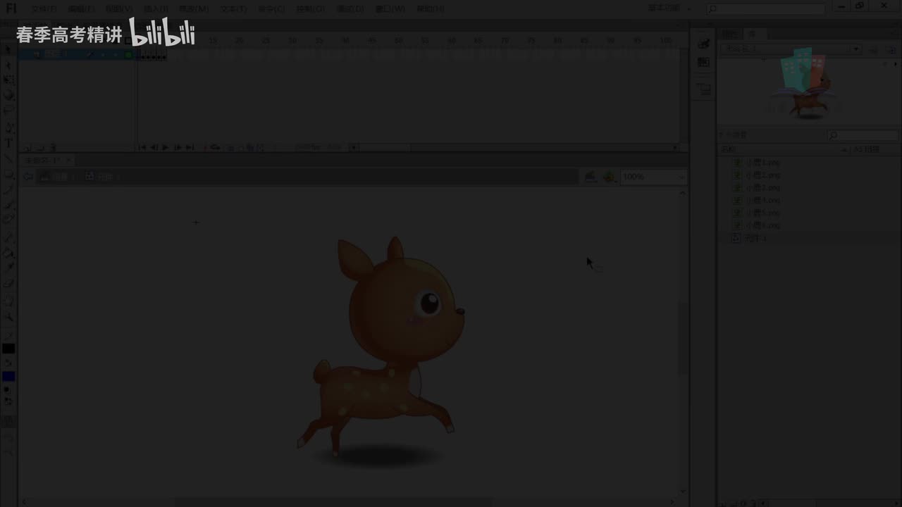Image resolution: width=902 pixels, height=507 pixels.
Task: Sort library by 名称 column header
Action: click(781, 149)
